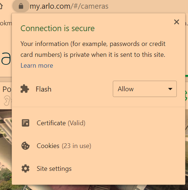Close the site information popup
Image resolution: width=188 pixels, height=190 pixels.
(176, 22)
